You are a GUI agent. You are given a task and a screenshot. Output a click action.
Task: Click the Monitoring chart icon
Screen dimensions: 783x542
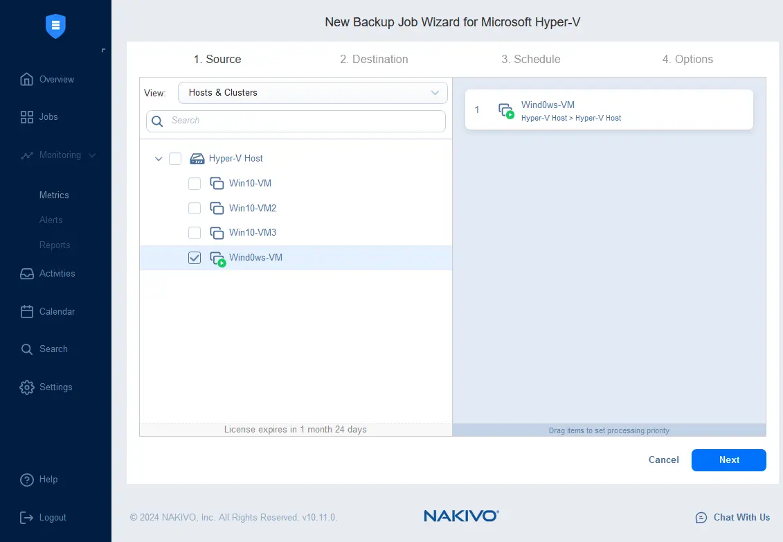point(26,155)
